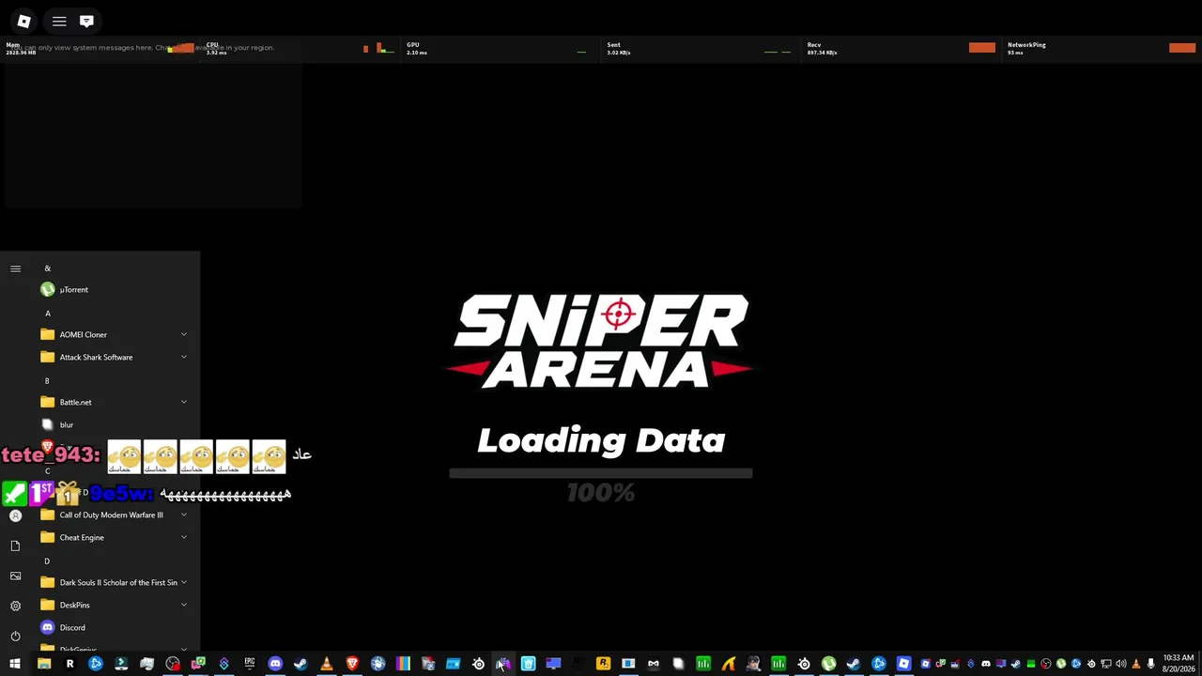Click the Loading Data progress bar

[x=601, y=473]
